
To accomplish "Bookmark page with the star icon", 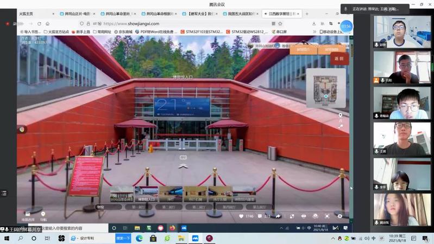I will pos(280,24).
